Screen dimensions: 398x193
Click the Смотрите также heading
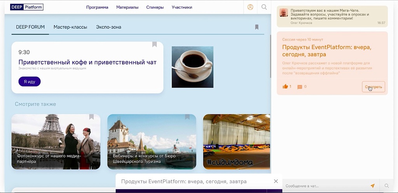(x=35, y=104)
